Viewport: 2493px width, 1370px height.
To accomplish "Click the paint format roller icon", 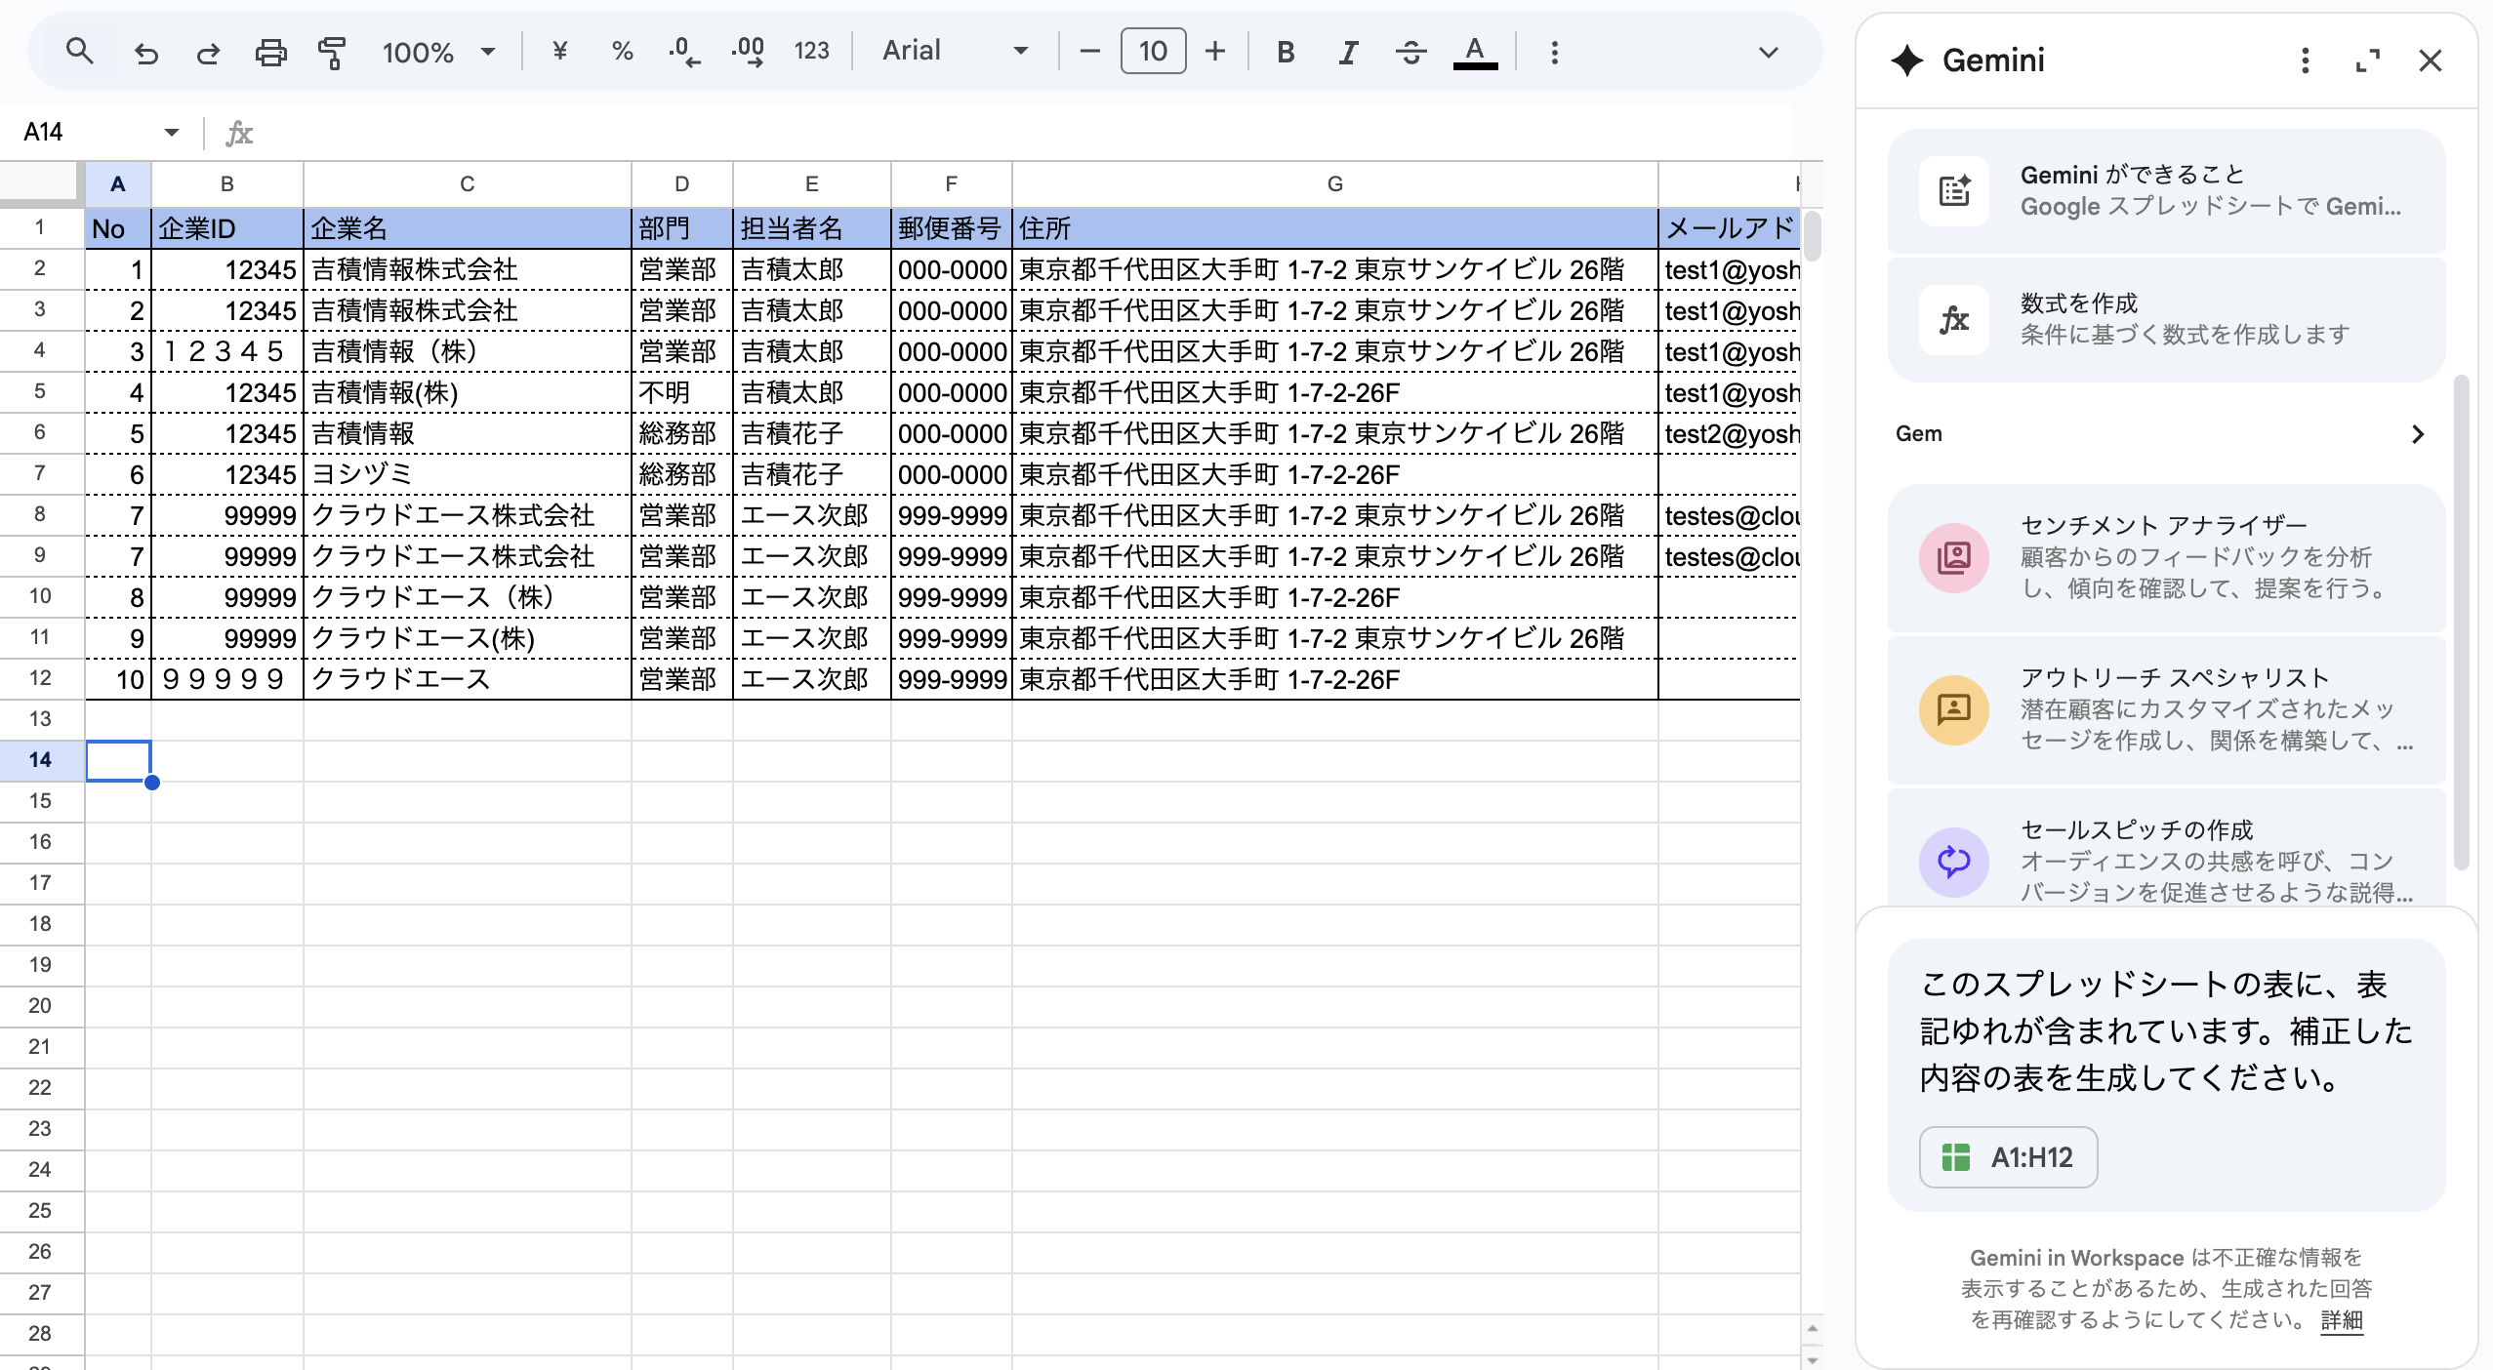I will [332, 53].
